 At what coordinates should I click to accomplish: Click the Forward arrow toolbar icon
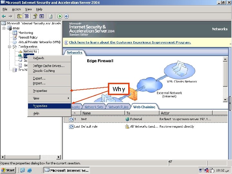10,16
